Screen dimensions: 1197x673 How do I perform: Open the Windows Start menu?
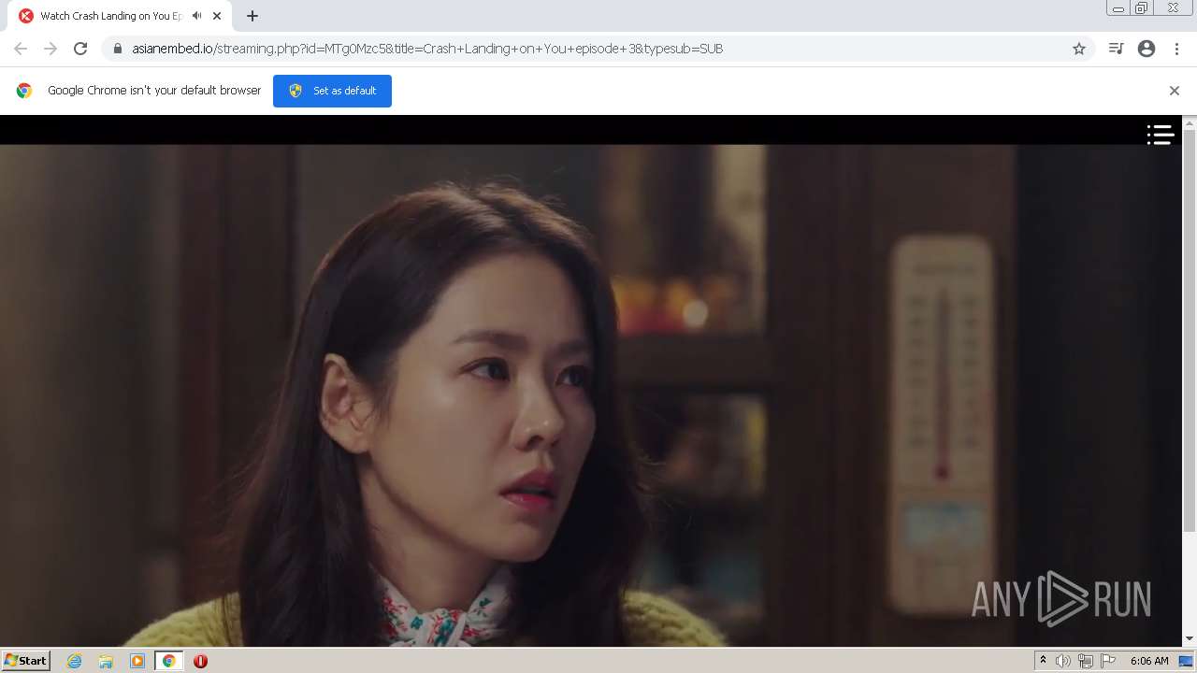(25, 661)
